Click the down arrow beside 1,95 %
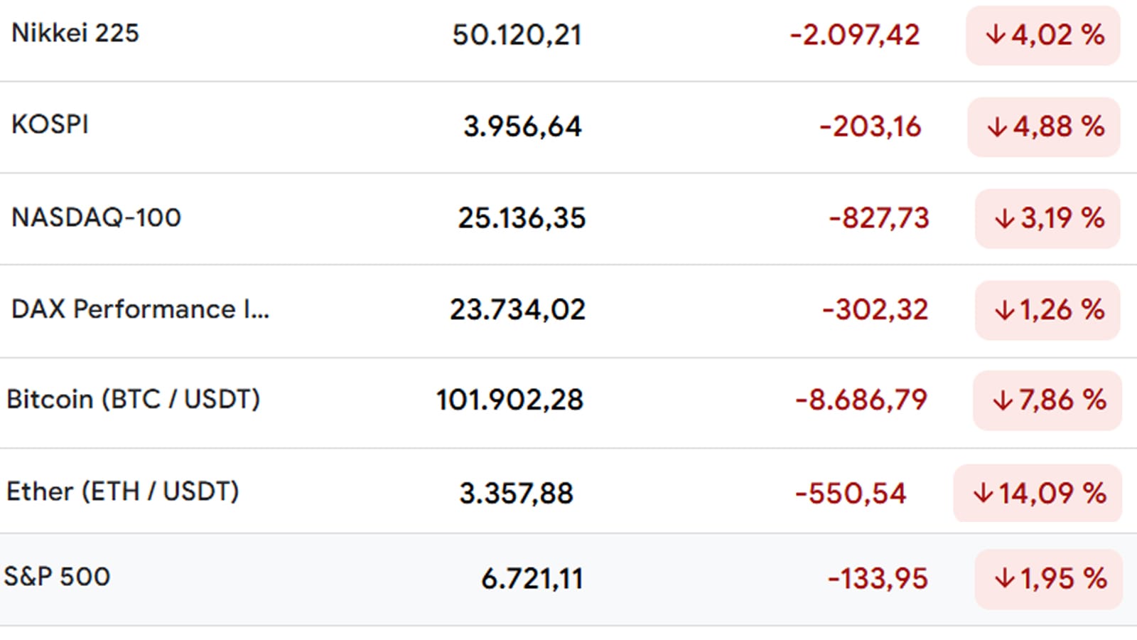This screenshot has width=1137, height=640. [1004, 579]
